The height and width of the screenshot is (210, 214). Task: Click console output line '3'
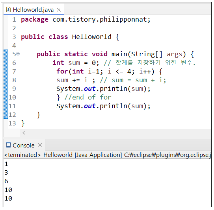click(x=6, y=173)
